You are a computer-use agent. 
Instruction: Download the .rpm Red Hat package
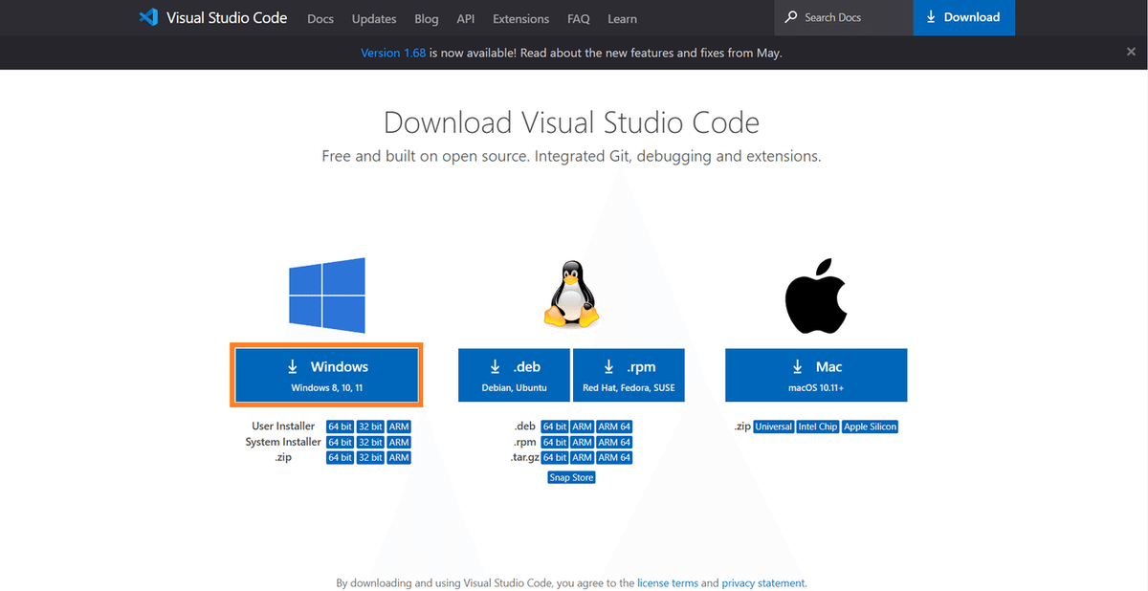[629, 375]
